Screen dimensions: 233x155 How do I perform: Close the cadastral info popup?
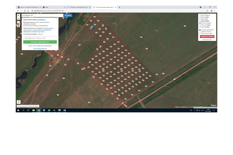point(57,19)
